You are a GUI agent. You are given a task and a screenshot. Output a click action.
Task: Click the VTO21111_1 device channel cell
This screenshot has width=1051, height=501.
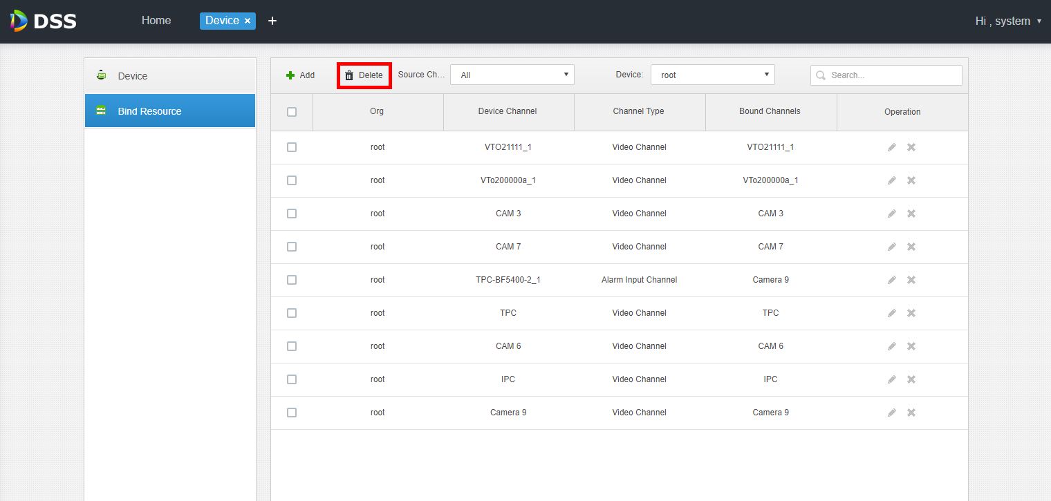point(508,147)
